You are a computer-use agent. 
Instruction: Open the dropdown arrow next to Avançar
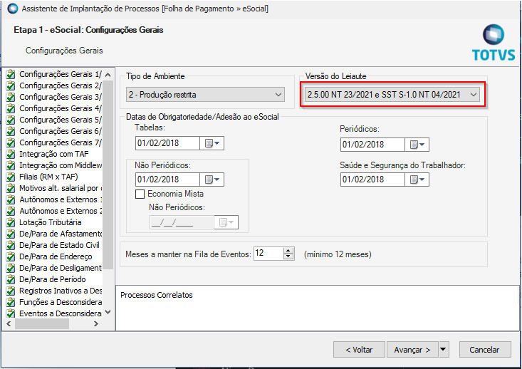443,349
